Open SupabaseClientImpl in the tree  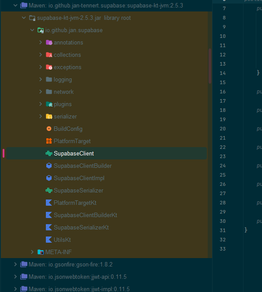[x=79, y=178]
